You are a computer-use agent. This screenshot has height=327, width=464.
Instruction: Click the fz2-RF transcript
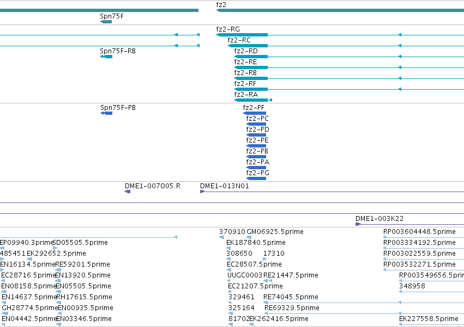[x=251, y=89]
